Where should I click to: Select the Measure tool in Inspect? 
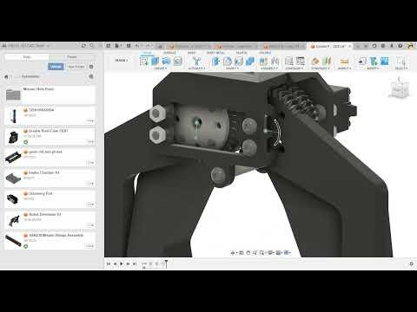[344, 61]
